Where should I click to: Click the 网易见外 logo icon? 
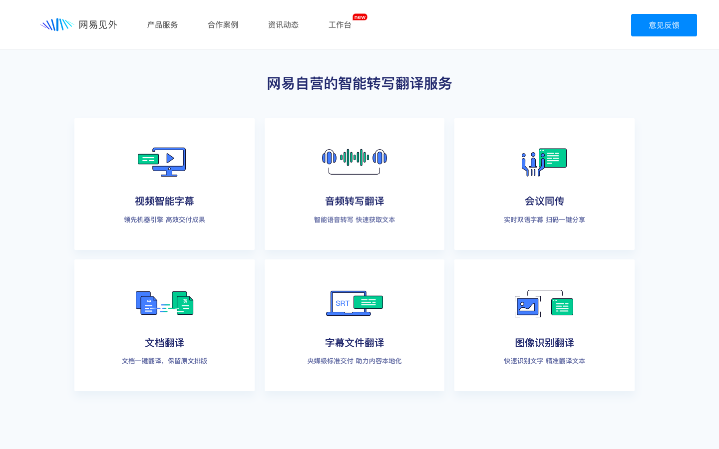click(x=57, y=24)
